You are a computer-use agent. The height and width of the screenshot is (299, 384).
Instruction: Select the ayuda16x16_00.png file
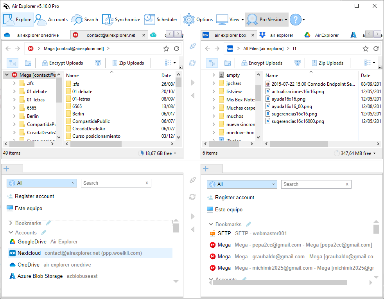click(x=291, y=106)
